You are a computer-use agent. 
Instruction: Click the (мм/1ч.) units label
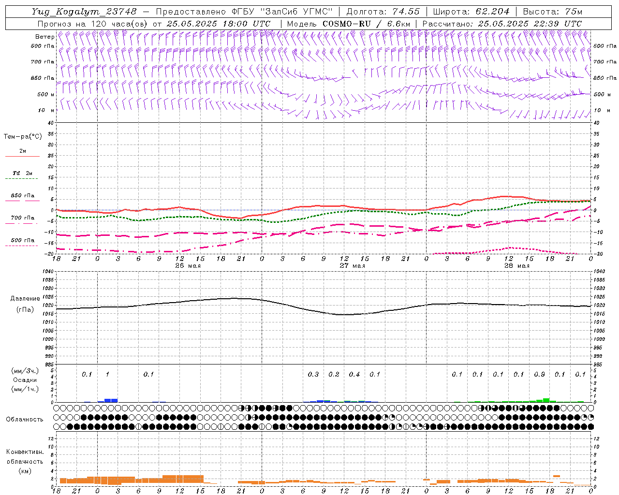tap(25, 389)
